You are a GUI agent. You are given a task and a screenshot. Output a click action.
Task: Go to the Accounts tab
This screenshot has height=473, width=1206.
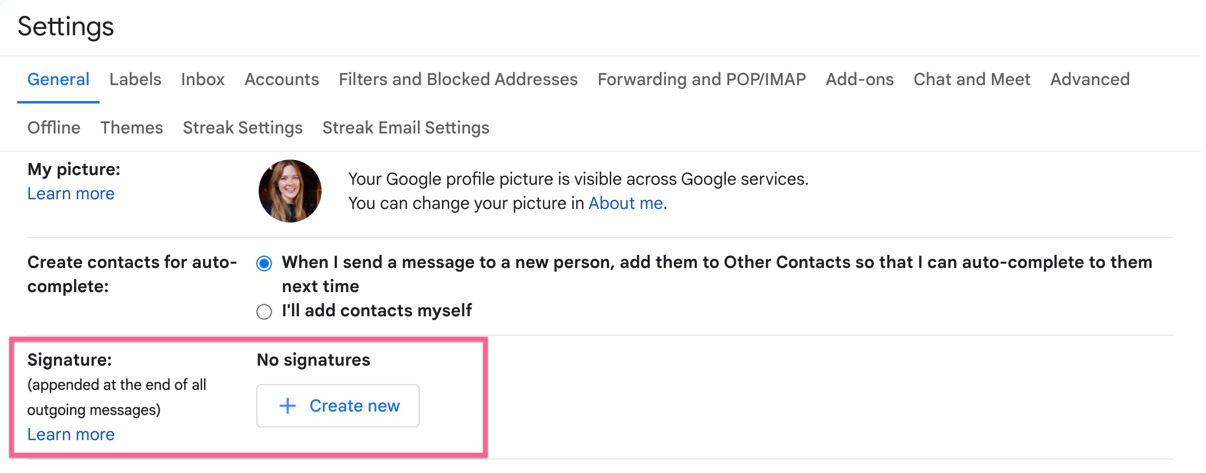pyautogui.click(x=282, y=79)
